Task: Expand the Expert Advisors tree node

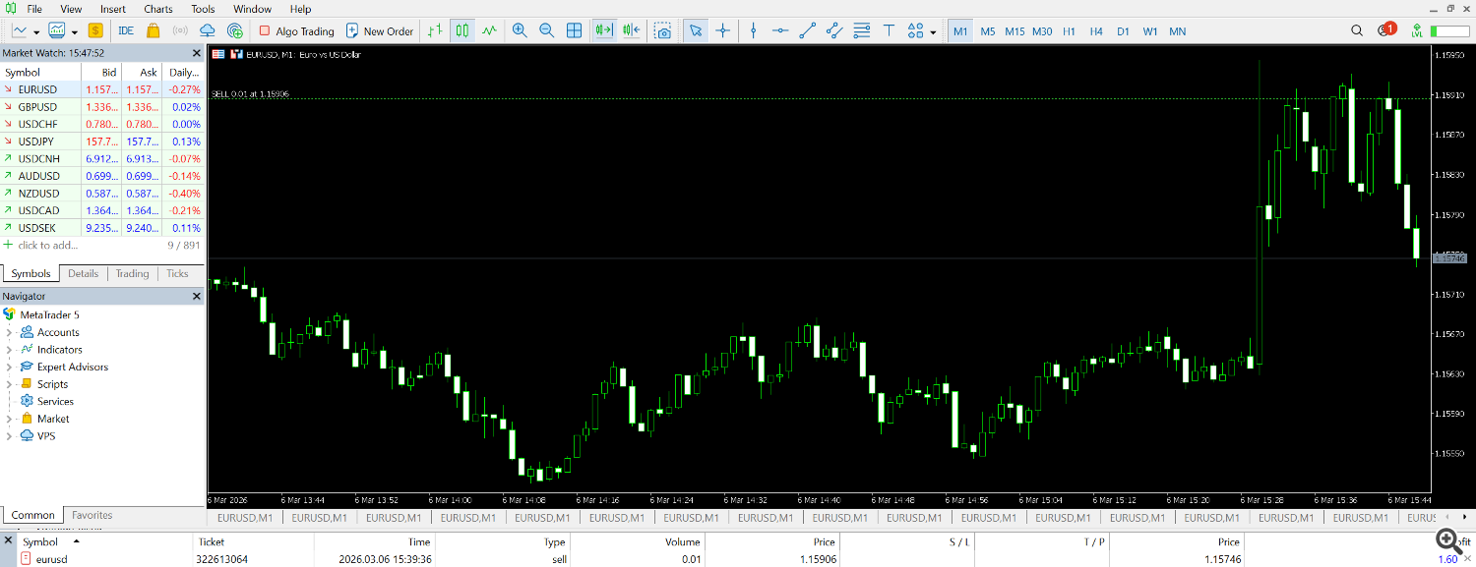Action: [10, 367]
